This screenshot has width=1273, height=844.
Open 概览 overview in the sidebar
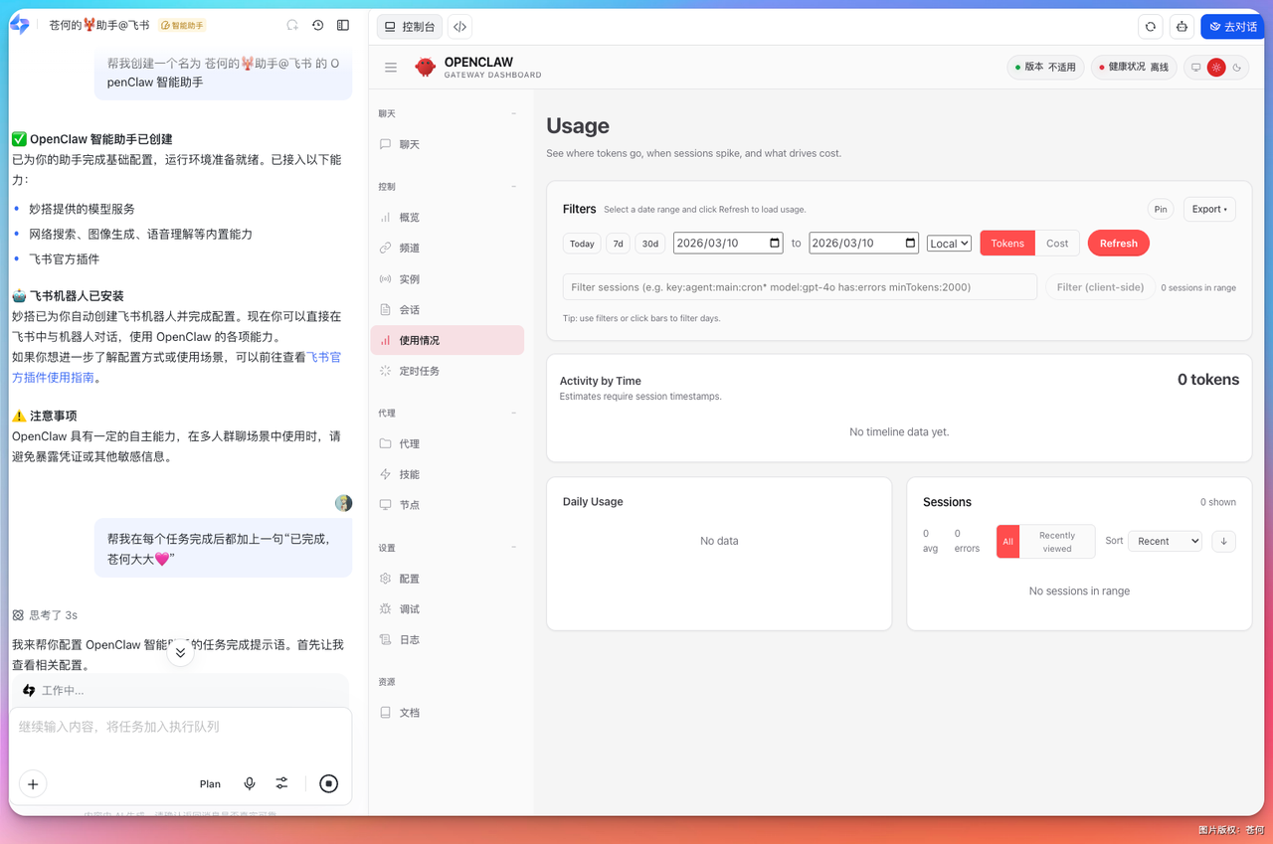[x=448, y=218]
